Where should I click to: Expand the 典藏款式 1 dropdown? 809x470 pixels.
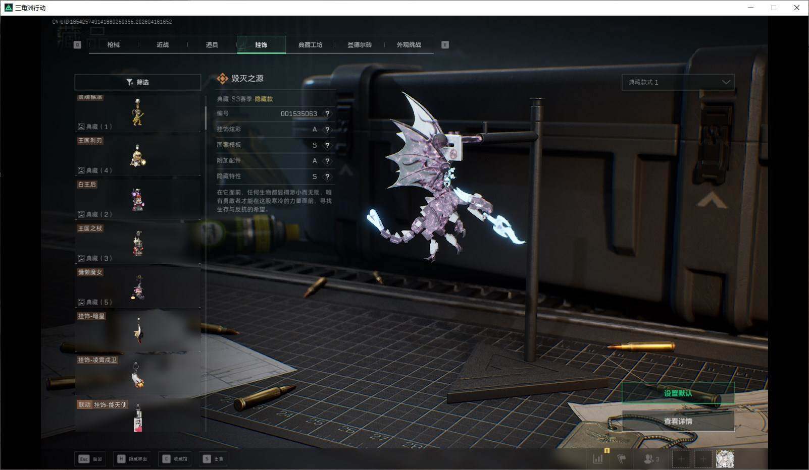click(x=678, y=82)
